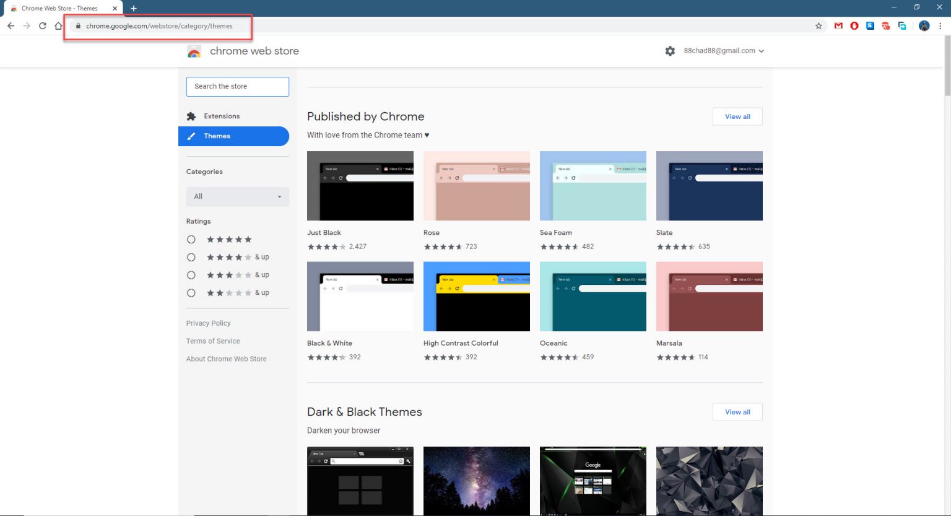Click the profile avatar icon

click(924, 26)
